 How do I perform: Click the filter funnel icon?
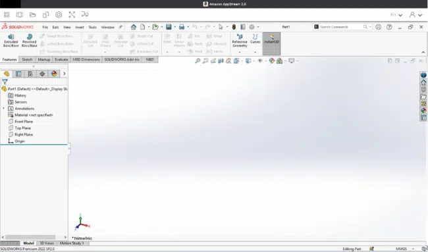[5, 82]
